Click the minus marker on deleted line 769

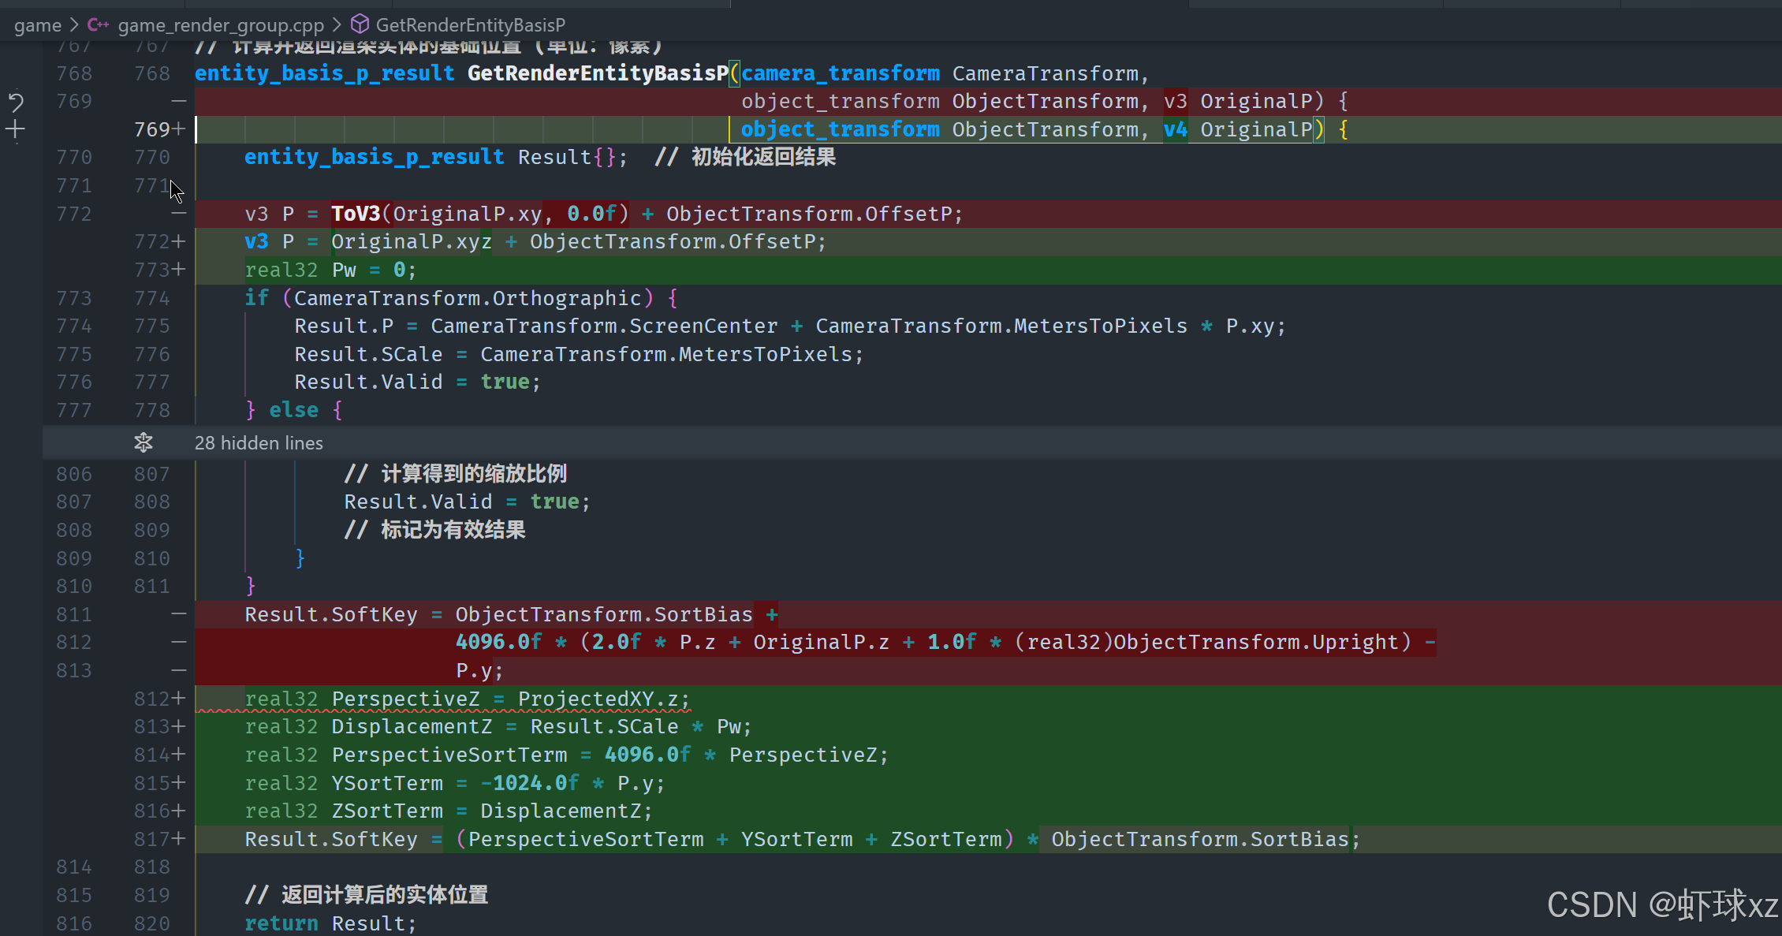(x=179, y=102)
